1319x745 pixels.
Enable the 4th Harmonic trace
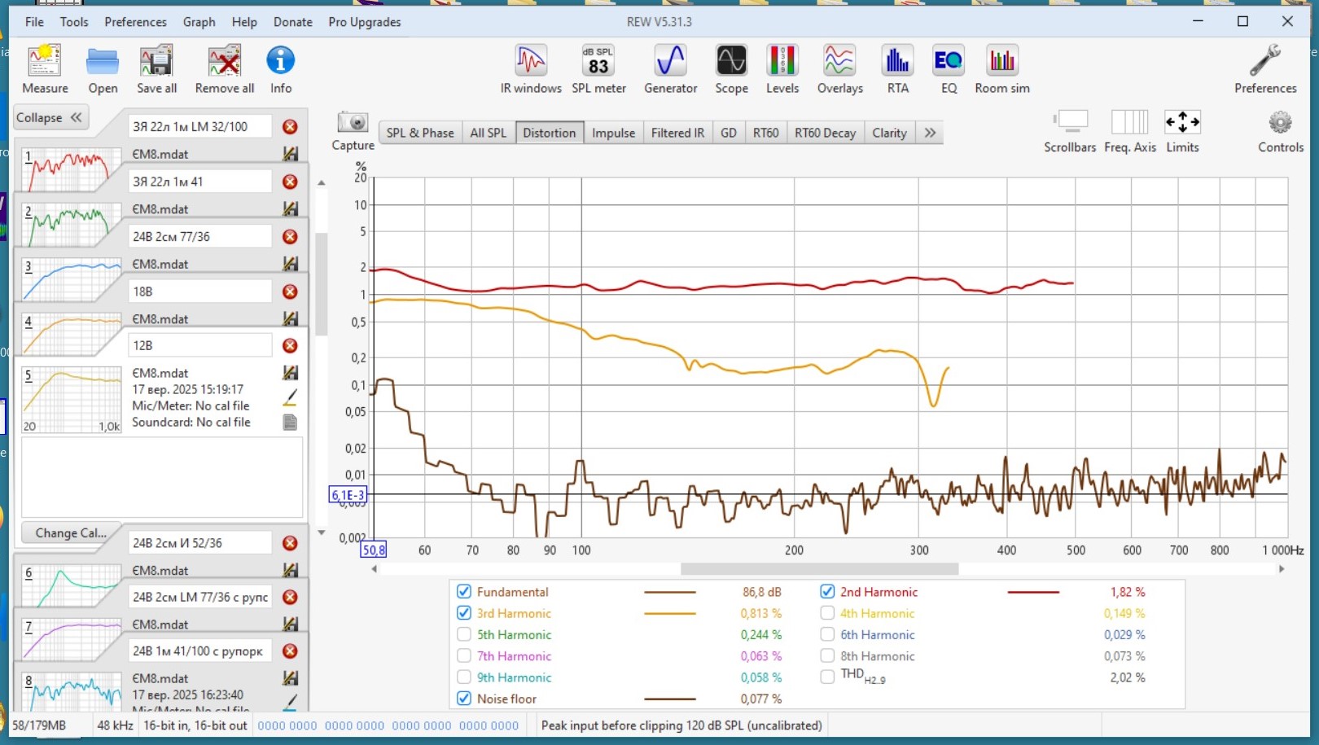coord(827,613)
